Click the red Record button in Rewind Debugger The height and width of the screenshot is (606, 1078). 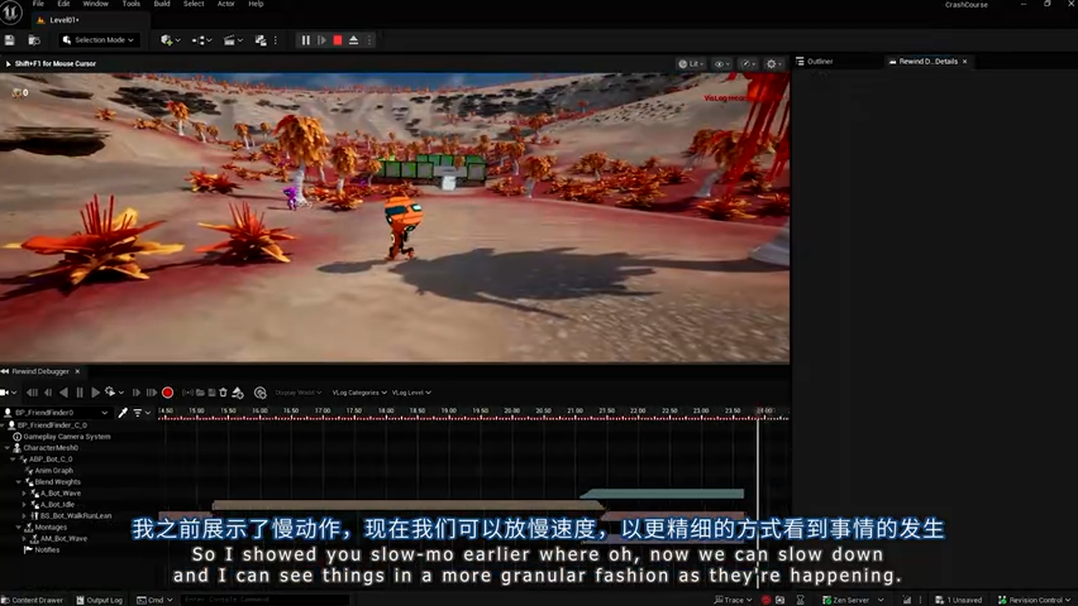[x=168, y=392]
